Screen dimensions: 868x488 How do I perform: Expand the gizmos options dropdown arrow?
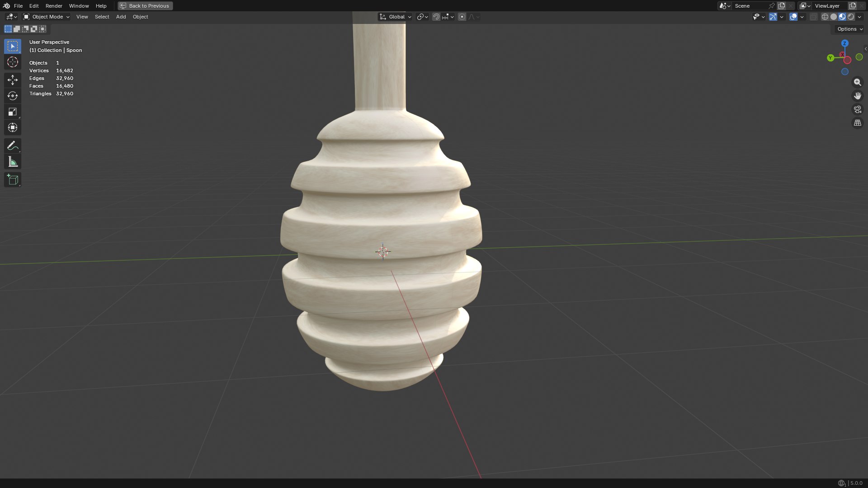tap(782, 17)
